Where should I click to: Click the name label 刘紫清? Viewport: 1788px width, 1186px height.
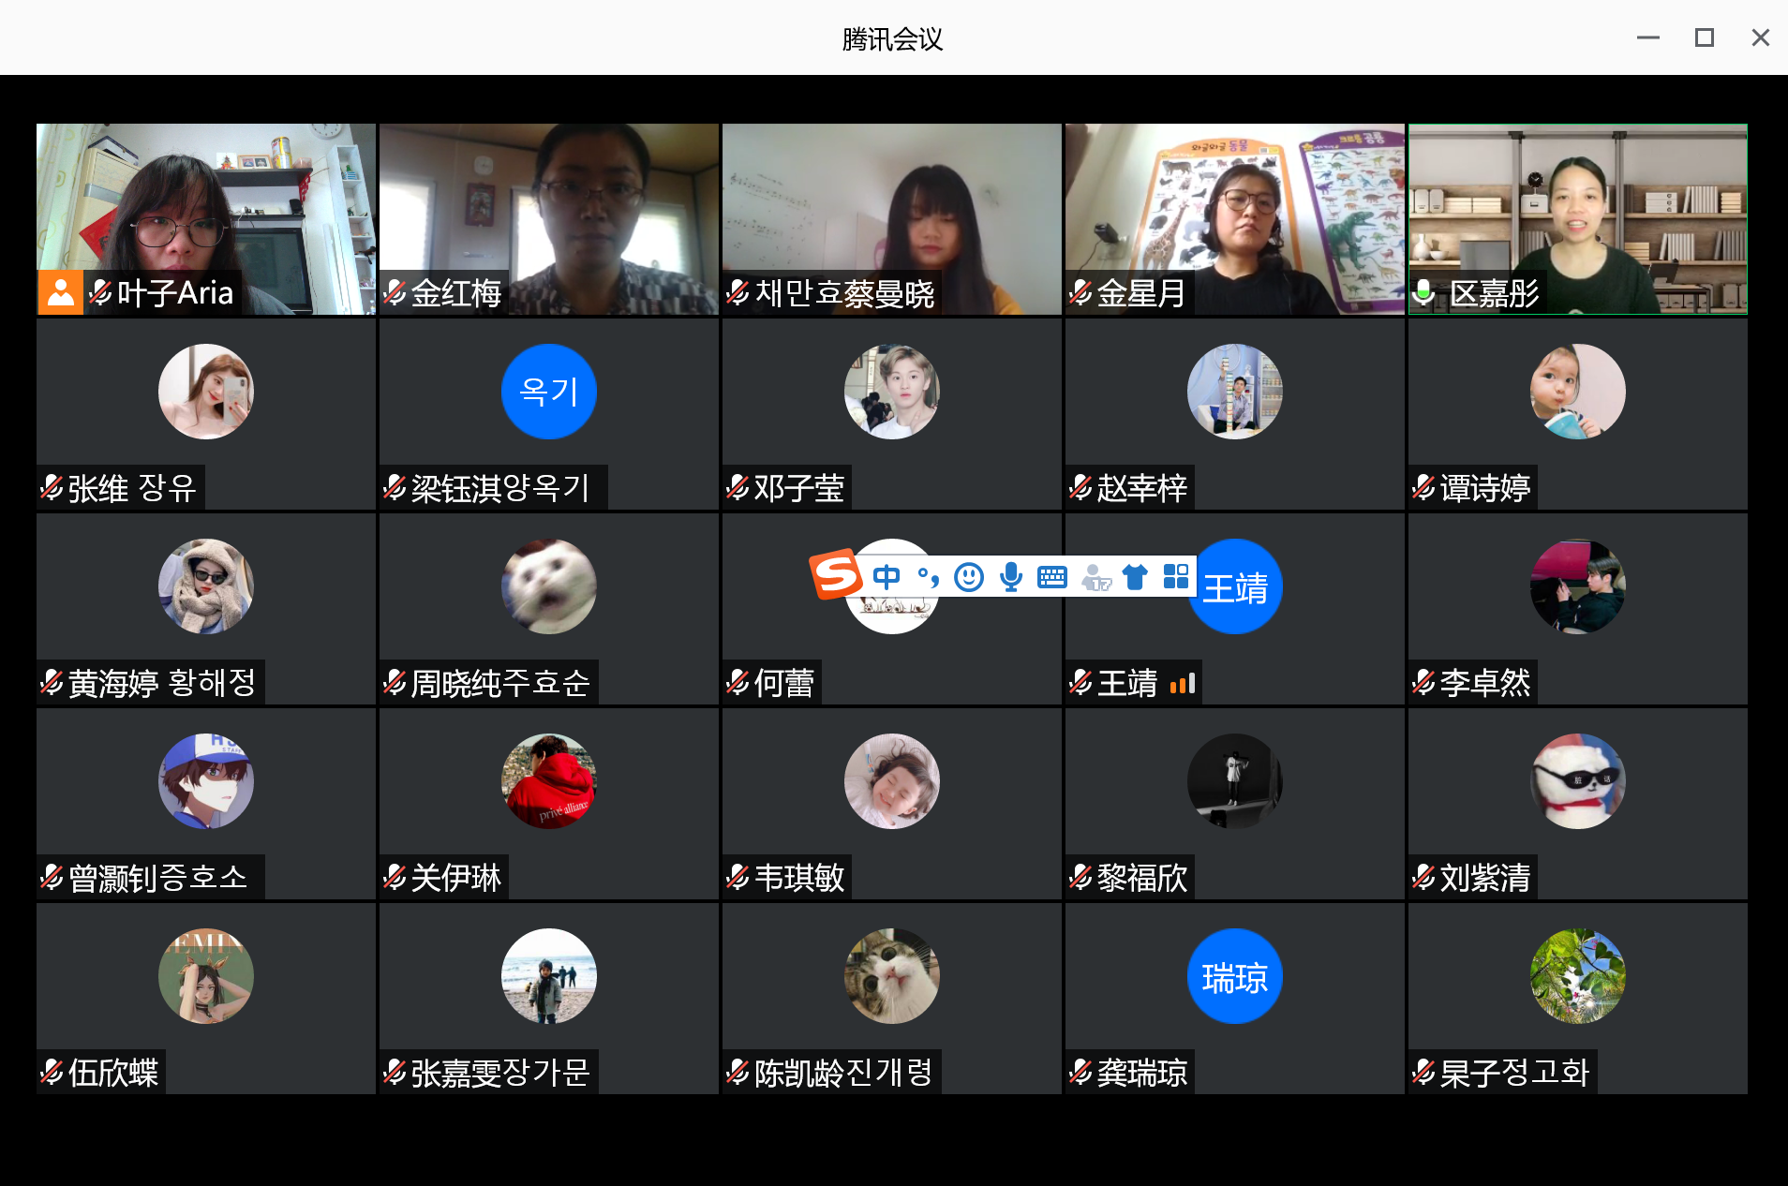click(1485, 878)
